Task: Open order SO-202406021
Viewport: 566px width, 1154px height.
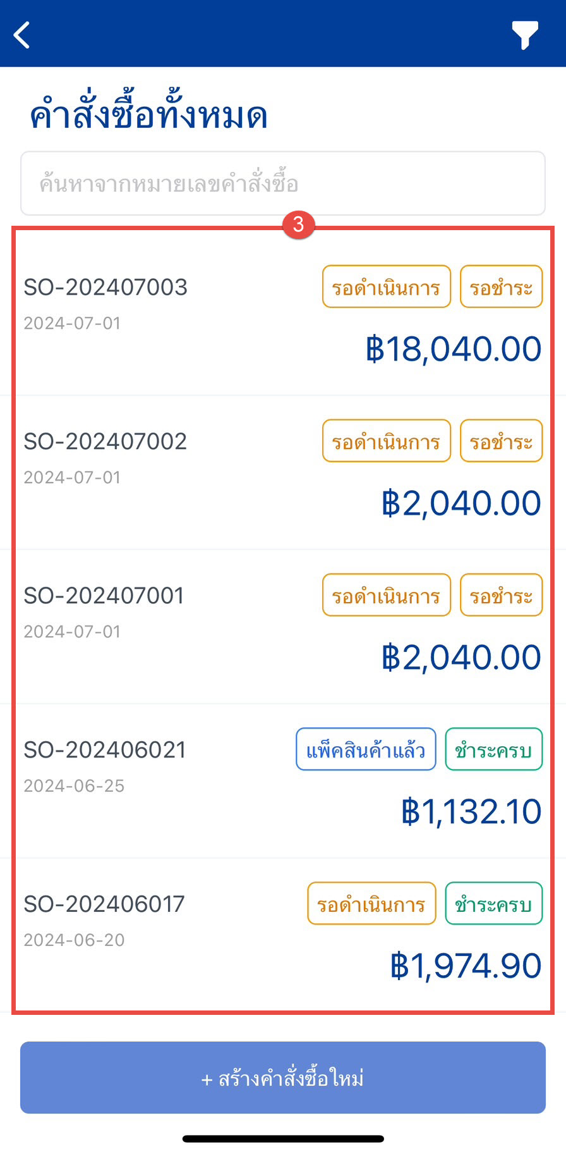Action: [x=105, y=750]
